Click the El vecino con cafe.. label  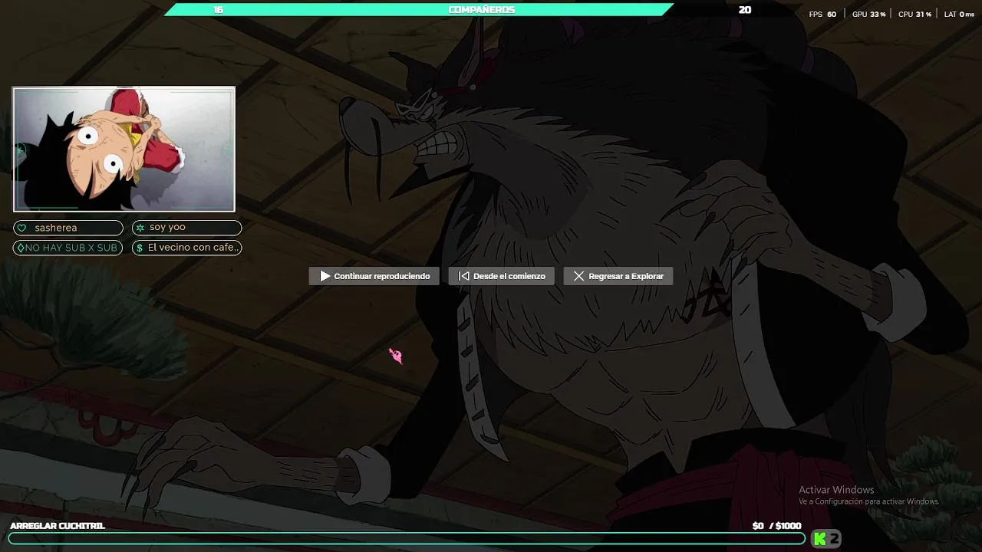coord(193,248)
